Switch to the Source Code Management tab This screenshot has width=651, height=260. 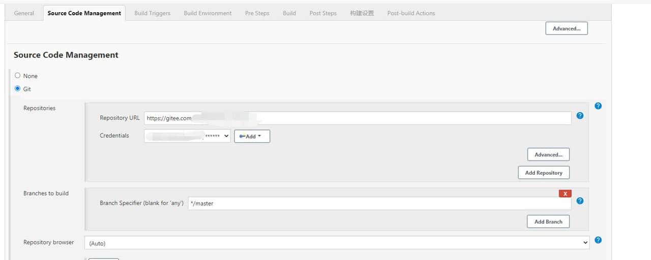tap(84, 13)
